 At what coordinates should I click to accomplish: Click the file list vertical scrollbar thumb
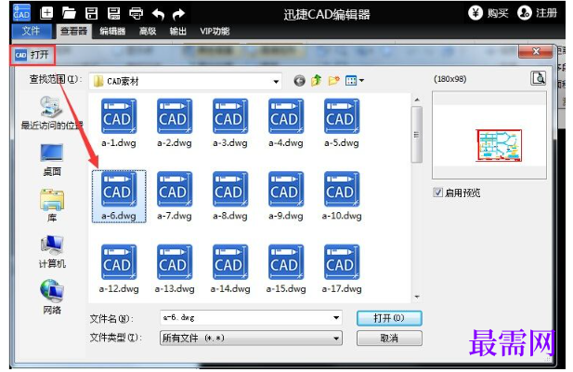[x=417, y=134]
